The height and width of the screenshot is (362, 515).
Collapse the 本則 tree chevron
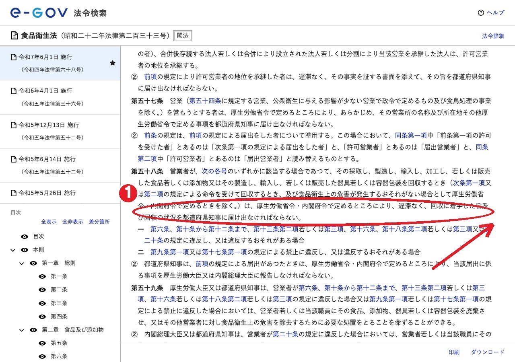[13, 250]
